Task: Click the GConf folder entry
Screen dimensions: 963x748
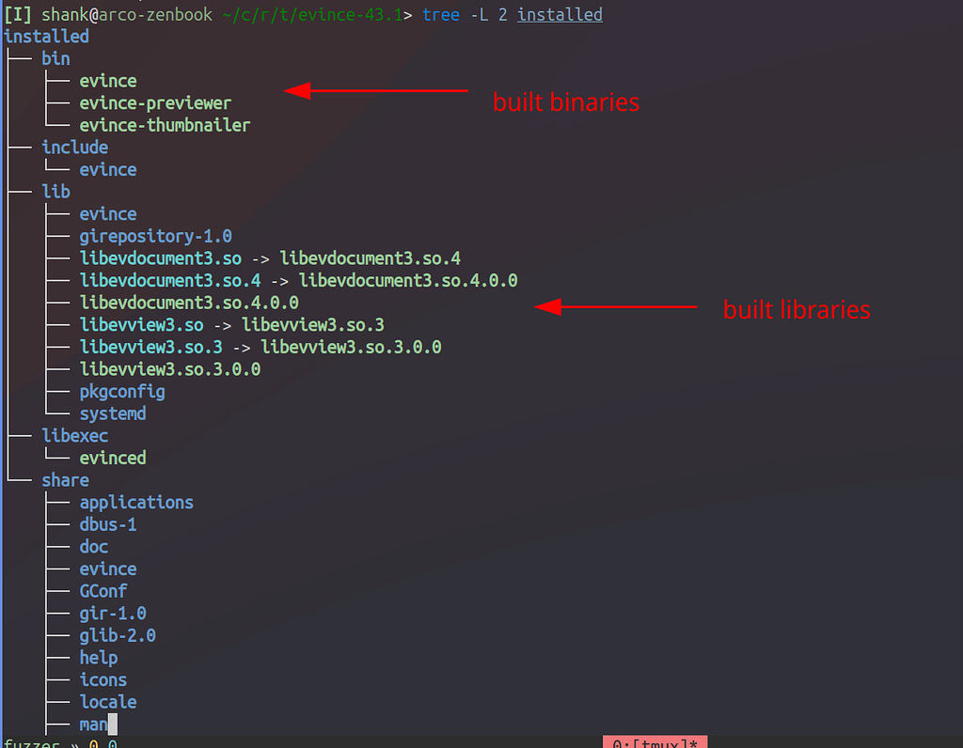Action: [x=103, y=591]
